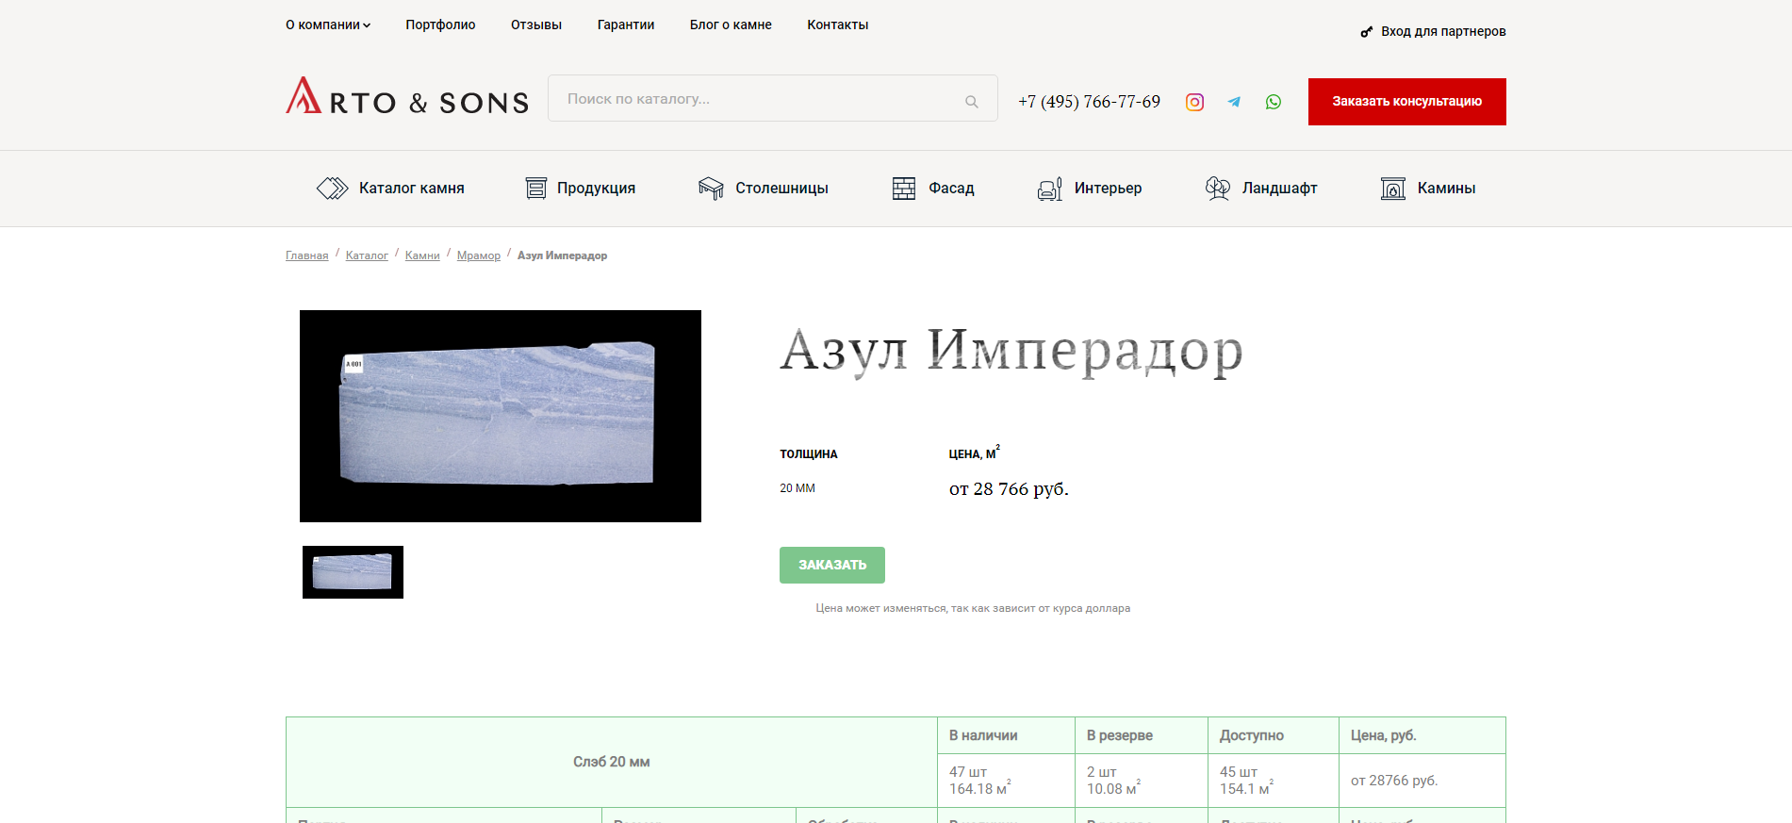Image resolution: width=1792 pixels, height=823 pixels.
Task: Click the Доступно column header
Action: click(1274, 735)
